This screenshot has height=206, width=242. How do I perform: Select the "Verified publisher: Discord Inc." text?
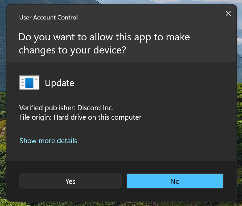pyautogui.click(x=66, y=108)
